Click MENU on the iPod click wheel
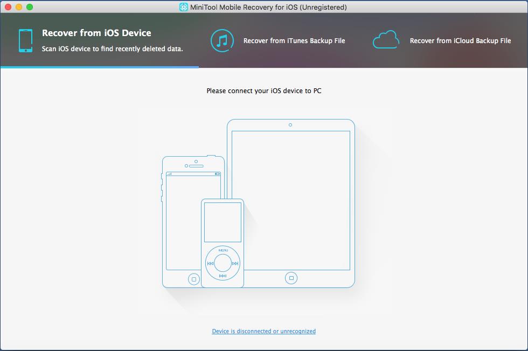The height and width of the screenshot is (351, 528). [x=223, y=250]
